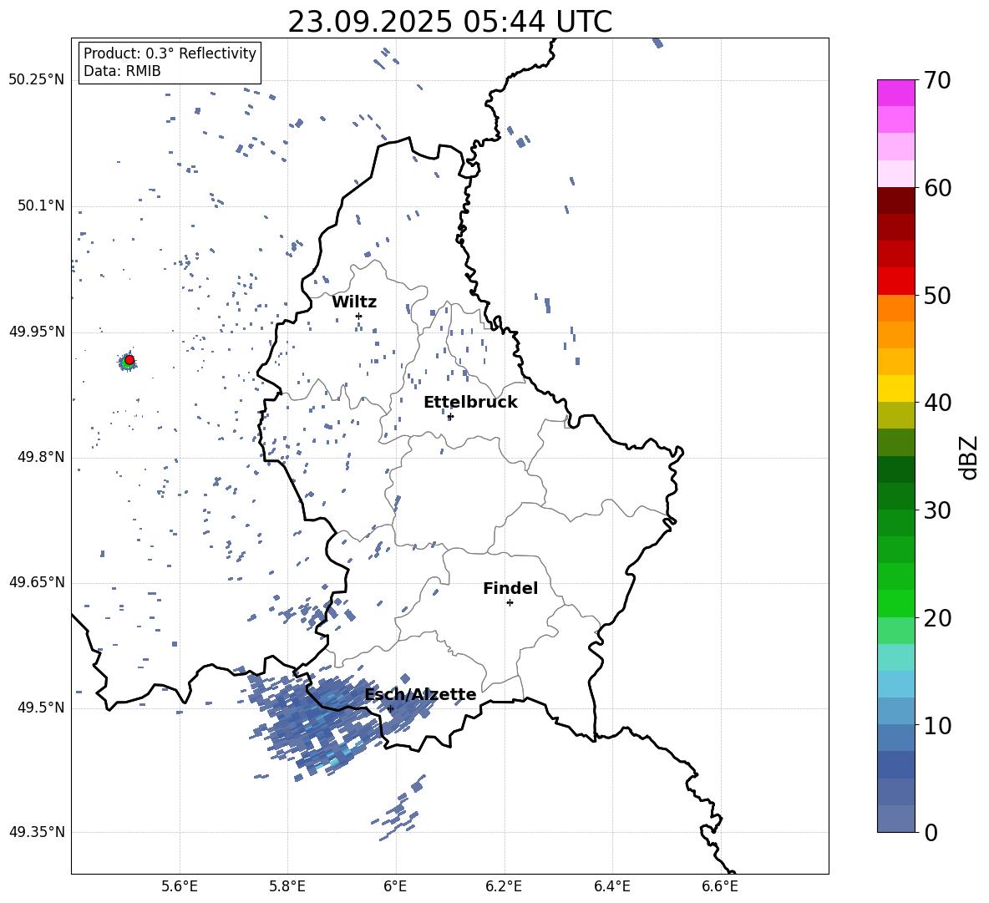This screenshot has width=989, height=903.
Task: Click the cross marker under Findel
Action: (x=510, y=603)
